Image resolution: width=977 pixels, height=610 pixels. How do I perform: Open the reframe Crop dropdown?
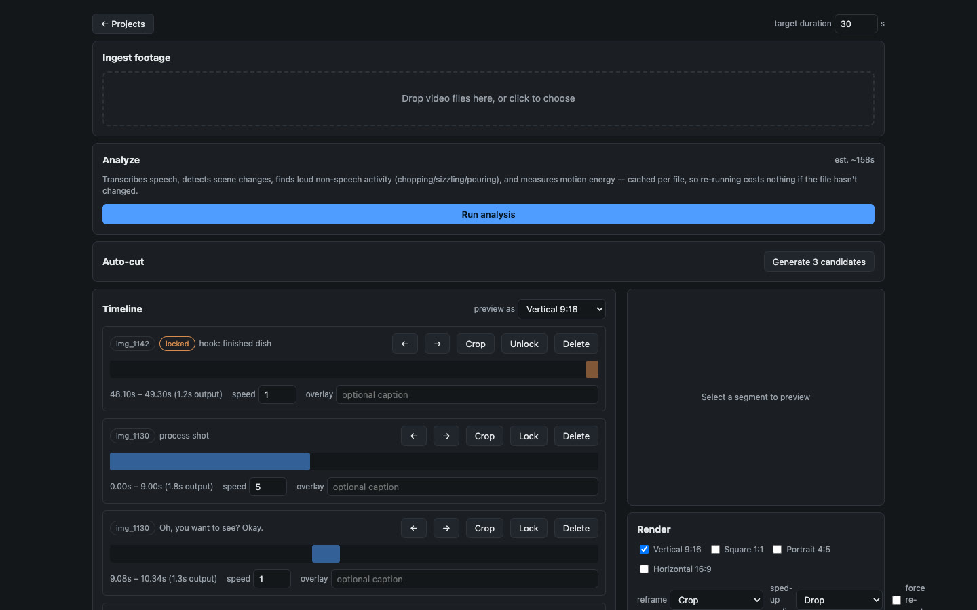click(x=716, y=600)
